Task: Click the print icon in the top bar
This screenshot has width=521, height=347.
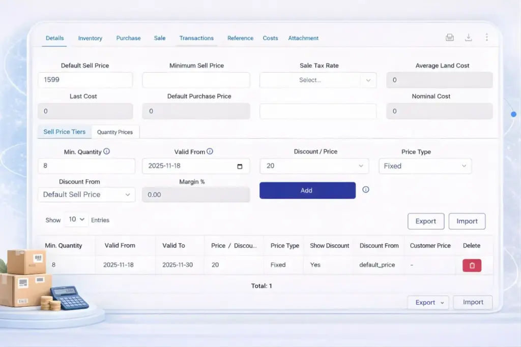Action: [x=449, y=38]
